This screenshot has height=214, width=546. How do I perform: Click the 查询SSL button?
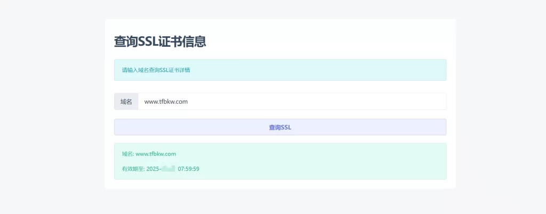coord(280,127)
